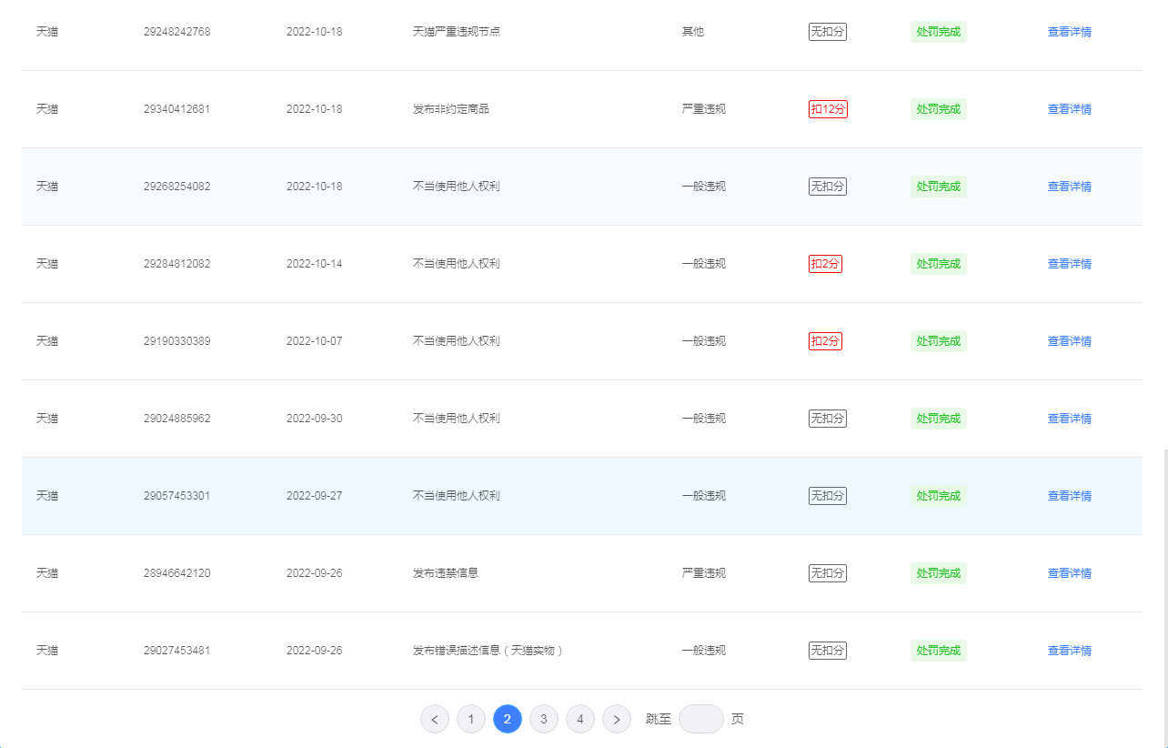Screen dimensions: 1168x748
Task: Go to previous page with left arrow
Action: (435, 719)
